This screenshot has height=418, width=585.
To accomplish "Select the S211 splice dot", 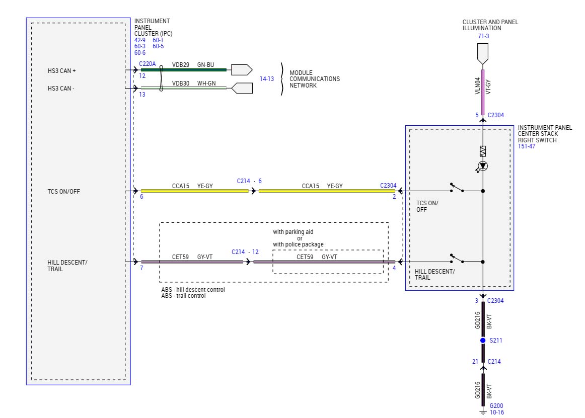I will (483, 341).
